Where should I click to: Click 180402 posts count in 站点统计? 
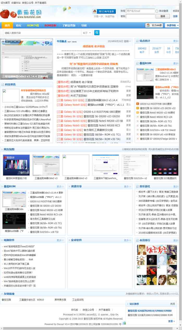coord(142,48)
